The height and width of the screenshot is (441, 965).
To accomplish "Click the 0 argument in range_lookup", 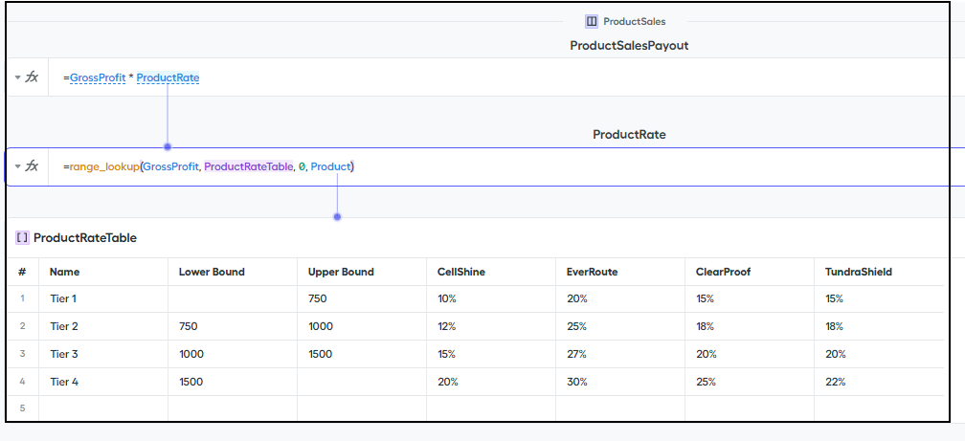I will (x=302, y=166).
